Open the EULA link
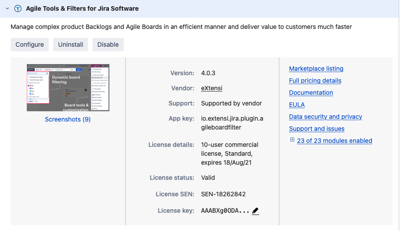The image size is (401, 231). coord(297,105)
